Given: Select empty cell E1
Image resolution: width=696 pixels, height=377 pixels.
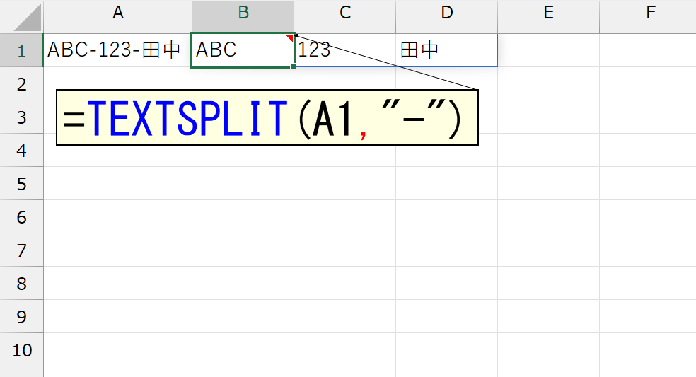Looking at the screenshot, I should [x=548, y=50].
